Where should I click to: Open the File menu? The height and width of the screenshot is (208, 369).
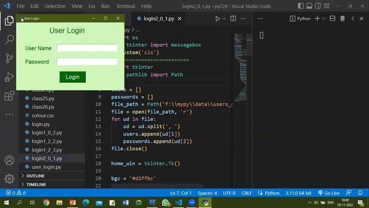point(21,6)
